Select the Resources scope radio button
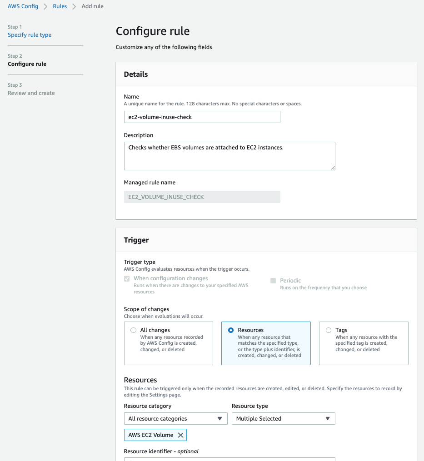The width and height of the screenshot is (424, 461). click(x=231, y=330)
